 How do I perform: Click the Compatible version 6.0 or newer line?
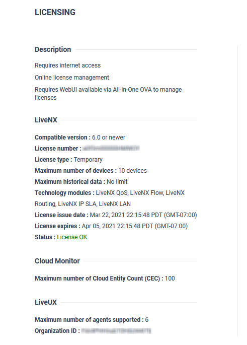click(x=80, y=137)
